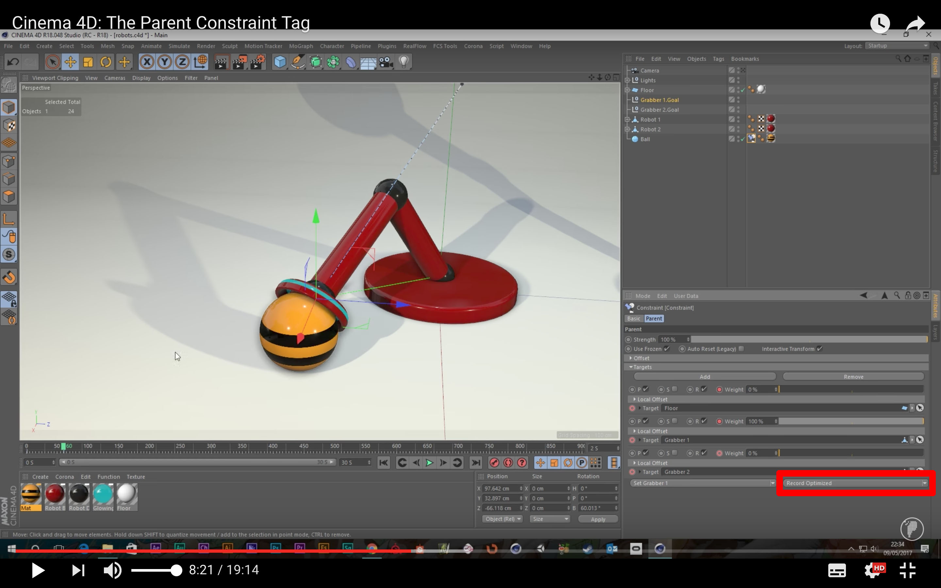The height and width of the screenshot is (588, 941).
Task: Open Edit Render Settings icon
Action: click(x=257, y=62)
